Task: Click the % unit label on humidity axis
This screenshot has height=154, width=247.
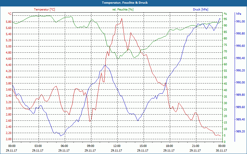Action: (x=225, y=14)
